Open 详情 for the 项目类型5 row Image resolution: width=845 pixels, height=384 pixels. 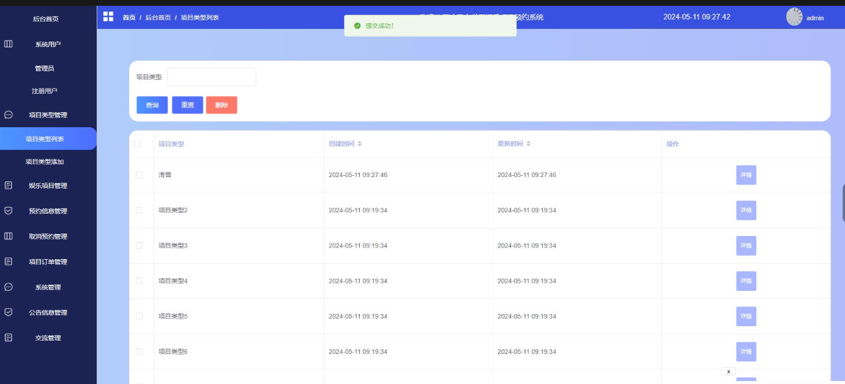tap(746, 316)
